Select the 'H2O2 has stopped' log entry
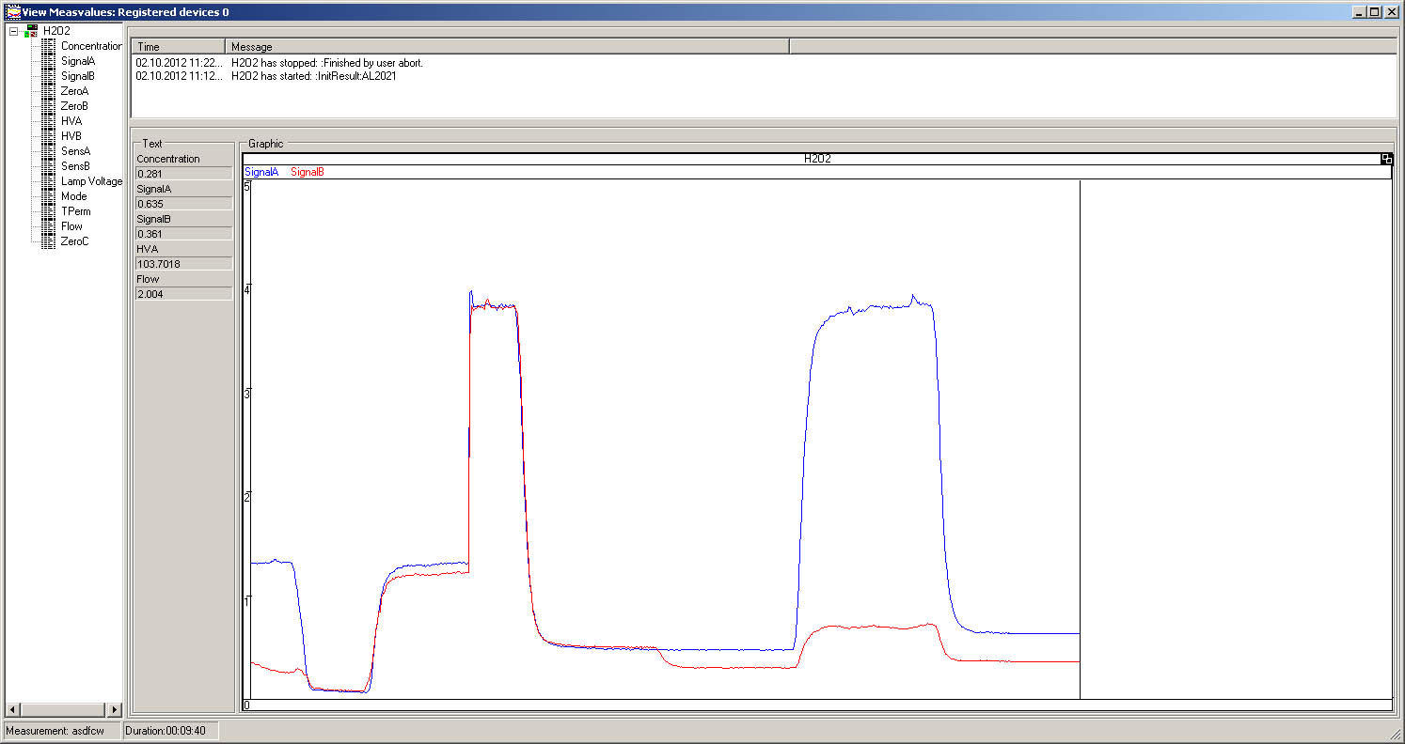The image size is (1405, 744). point(326,63)
